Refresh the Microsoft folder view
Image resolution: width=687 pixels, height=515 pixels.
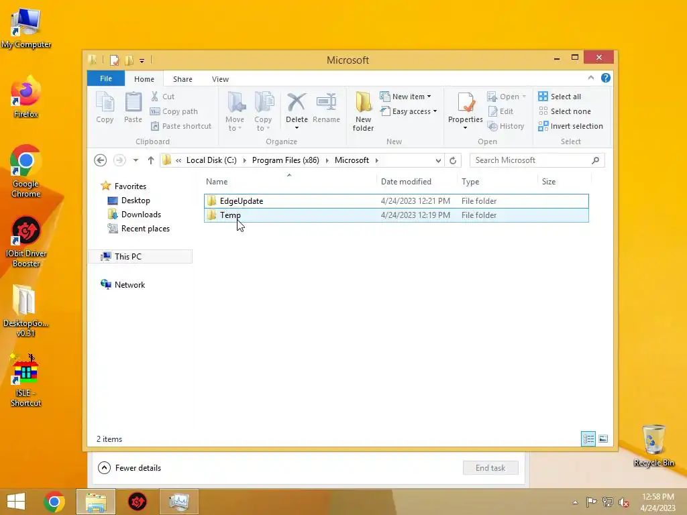pos(453,161)
